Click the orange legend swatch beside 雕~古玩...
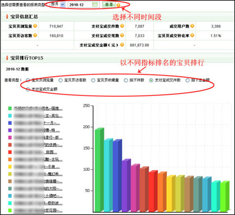Image resolution: width=235 pixels, height=215 pixels. pyautogui.click(x=10, y=159)
